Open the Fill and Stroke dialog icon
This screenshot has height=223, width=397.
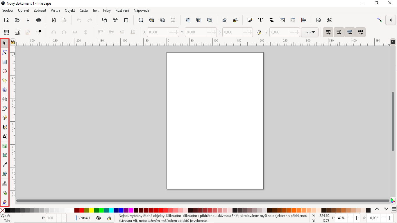[x=250, y=20]
